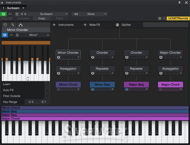Click the Paste button
The width and height of the screenshot is (190, 145).
pos(60,18)
